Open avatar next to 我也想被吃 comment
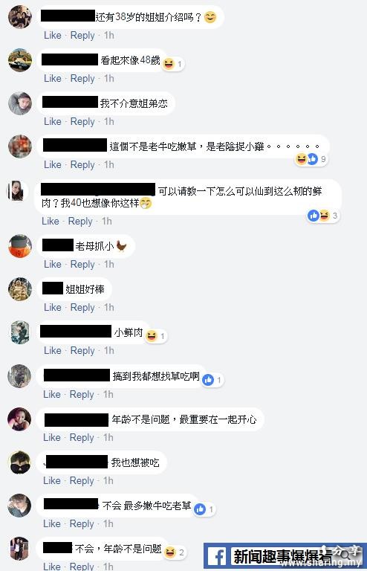Screen dimensions: 367x571 (x=19, y=462)
